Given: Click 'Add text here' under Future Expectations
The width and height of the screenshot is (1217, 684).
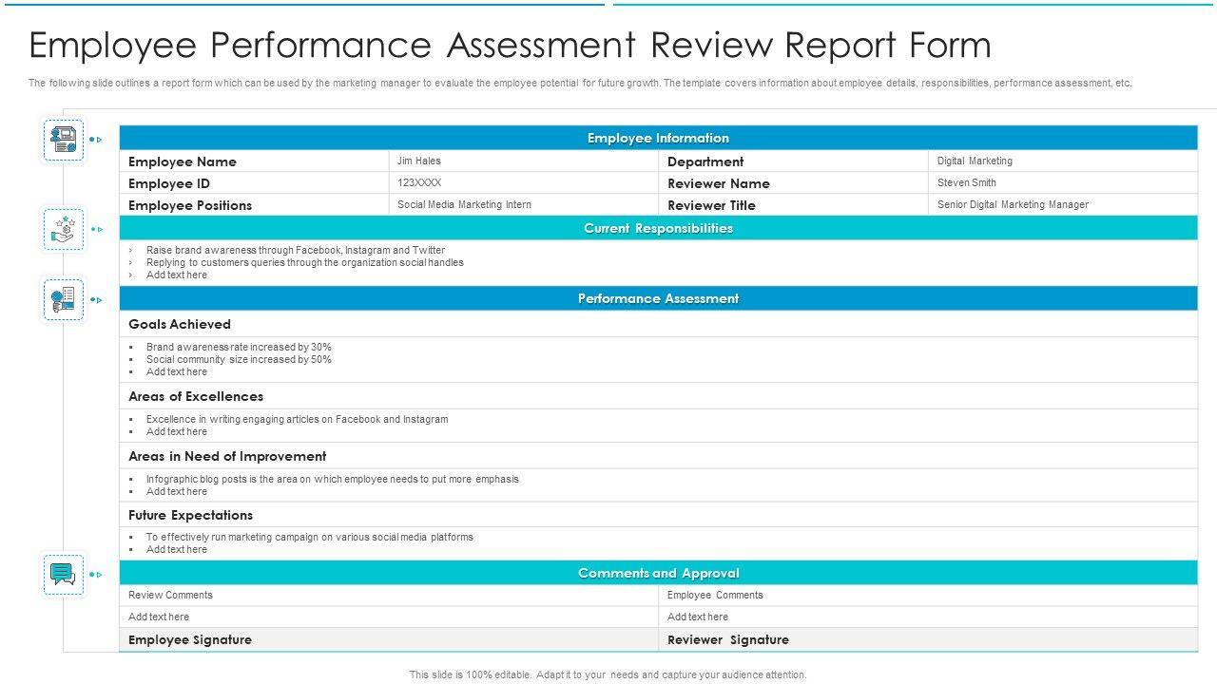Looking at the screenshot, I should 177,549.
